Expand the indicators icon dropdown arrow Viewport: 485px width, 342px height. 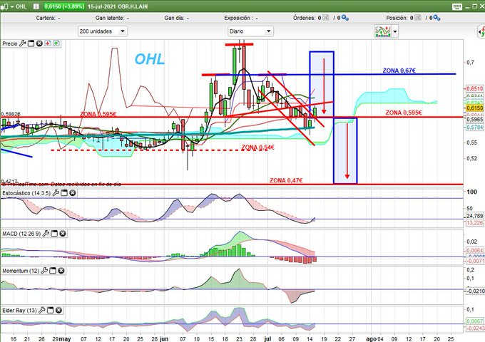tap(395, 31)
